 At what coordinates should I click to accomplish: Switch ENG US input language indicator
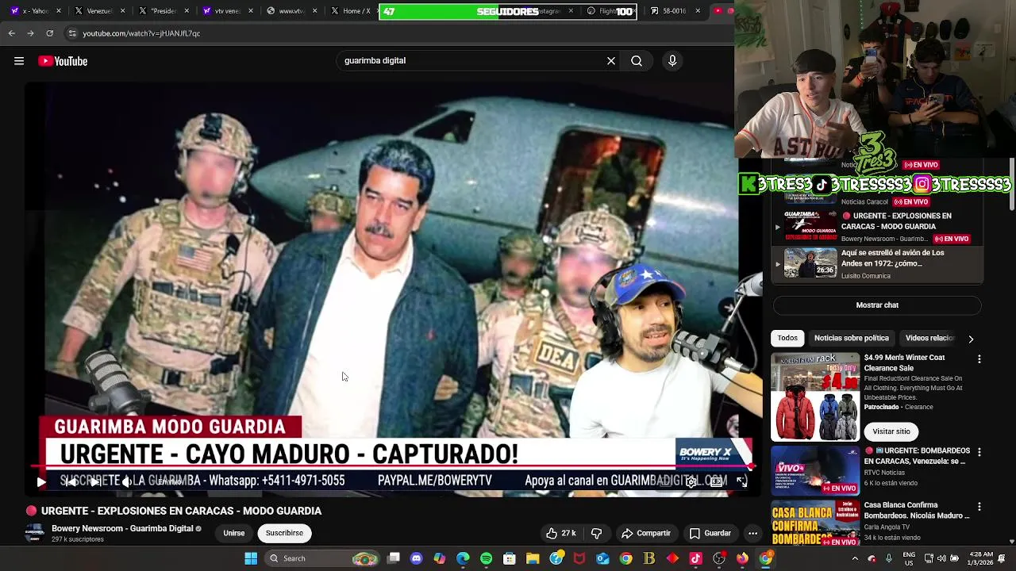[x=909, y=558]
